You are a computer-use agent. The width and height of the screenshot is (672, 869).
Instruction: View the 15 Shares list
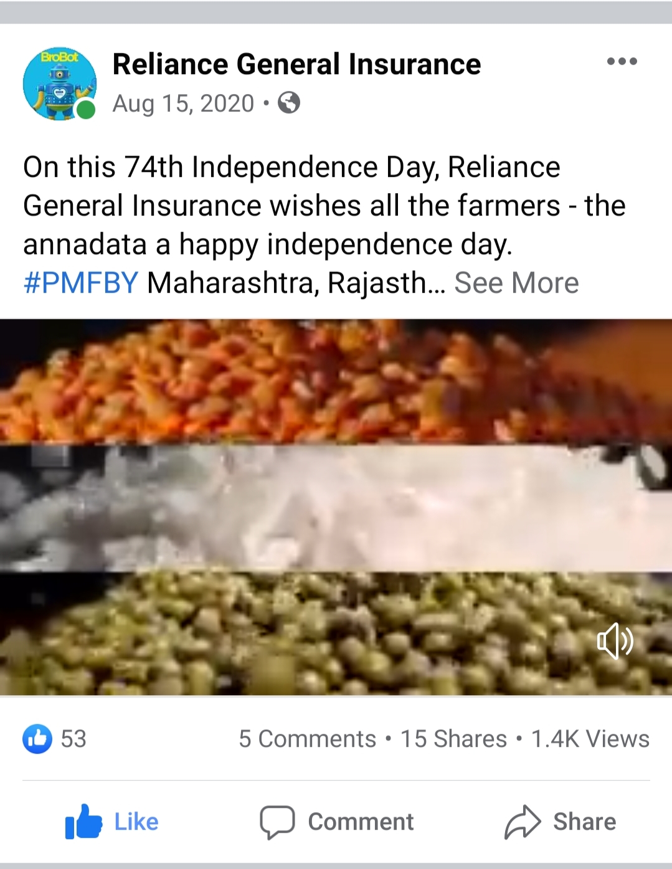click(453, 739)
